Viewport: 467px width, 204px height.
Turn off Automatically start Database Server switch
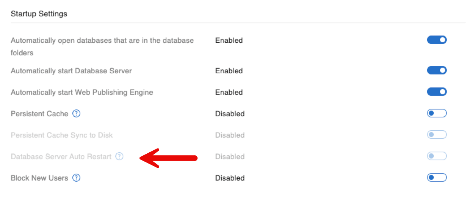(437, 70)
